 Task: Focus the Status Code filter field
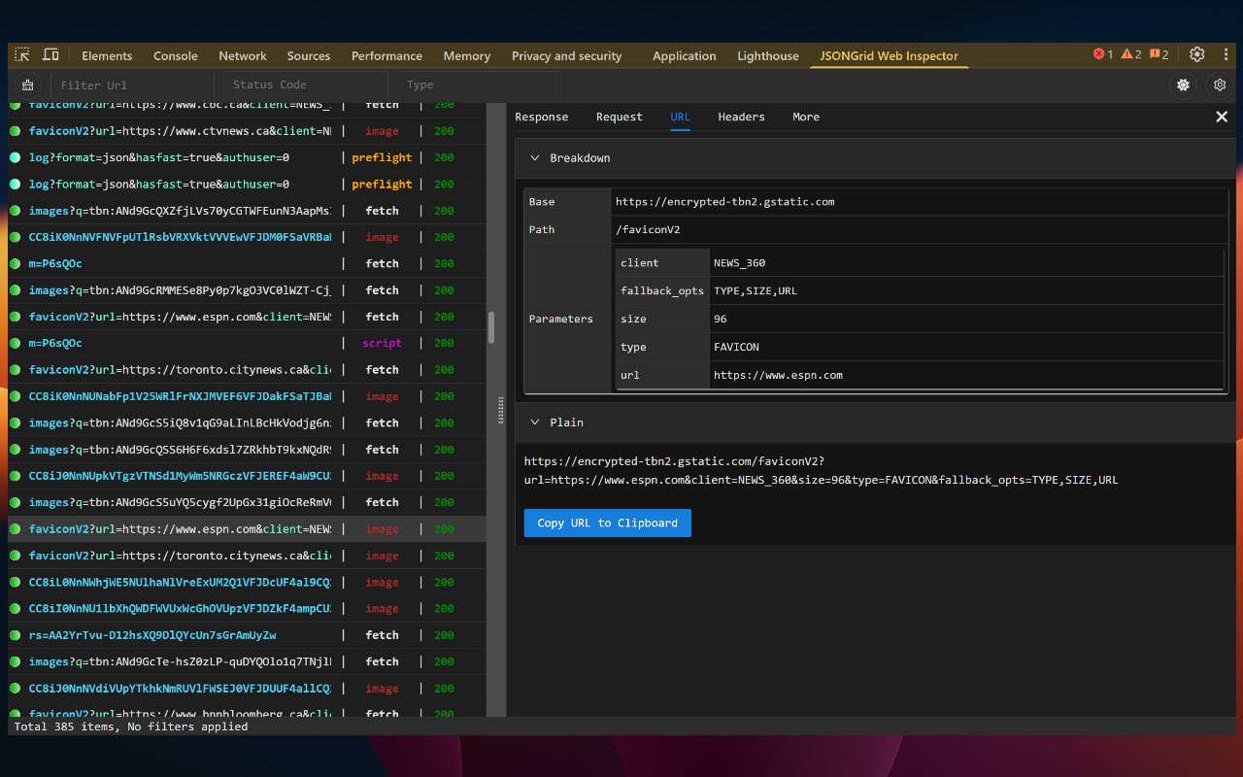[305, 84]
